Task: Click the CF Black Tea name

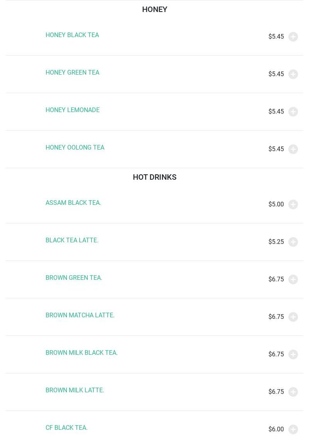Action: click(x=66, y=428)
